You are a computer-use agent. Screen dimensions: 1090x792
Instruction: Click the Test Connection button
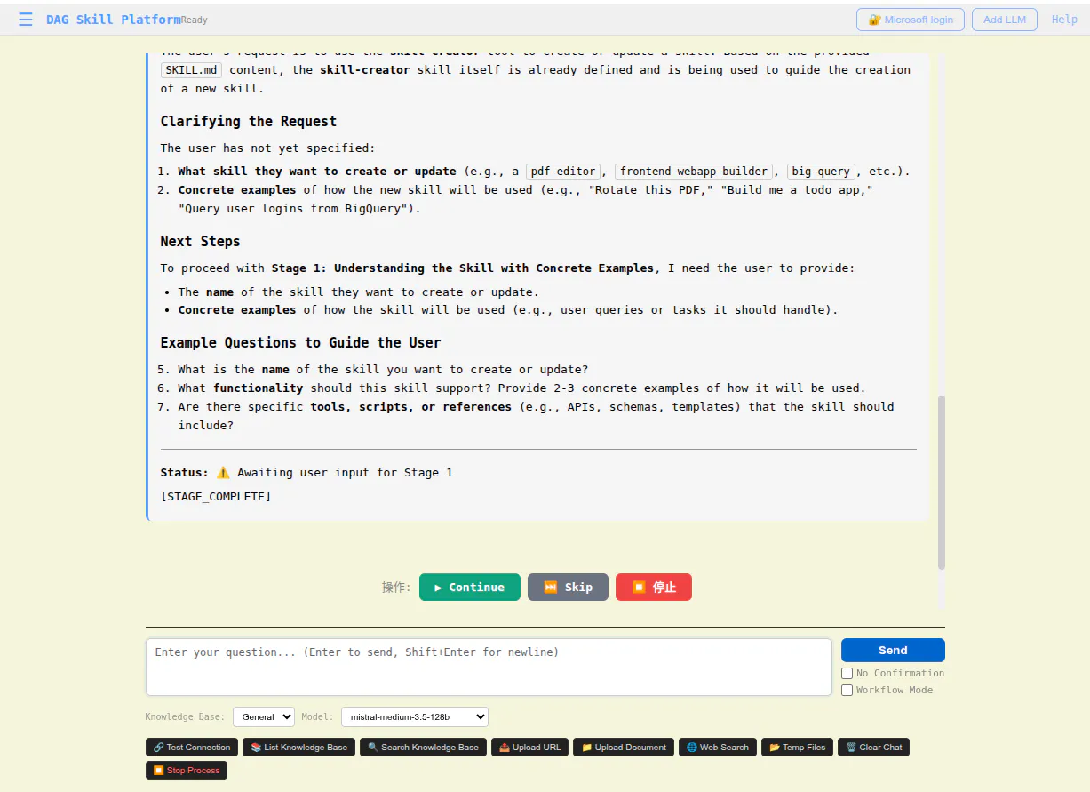tap(192, 747)
